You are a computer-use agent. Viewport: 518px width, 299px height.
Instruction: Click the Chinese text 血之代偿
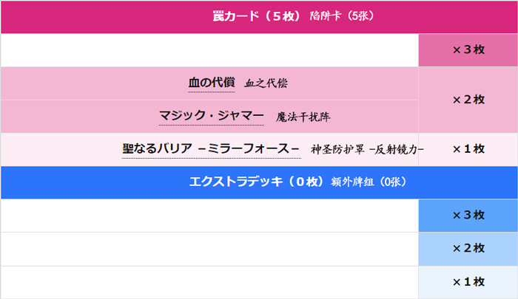pos(266,83)
